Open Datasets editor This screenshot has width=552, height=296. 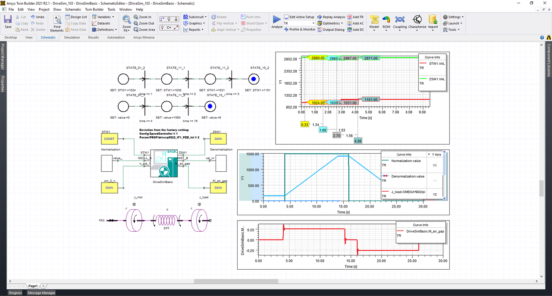click(100, 23)
